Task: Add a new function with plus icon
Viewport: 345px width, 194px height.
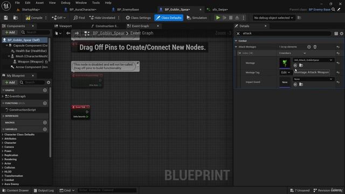Action: click(45, 103)
